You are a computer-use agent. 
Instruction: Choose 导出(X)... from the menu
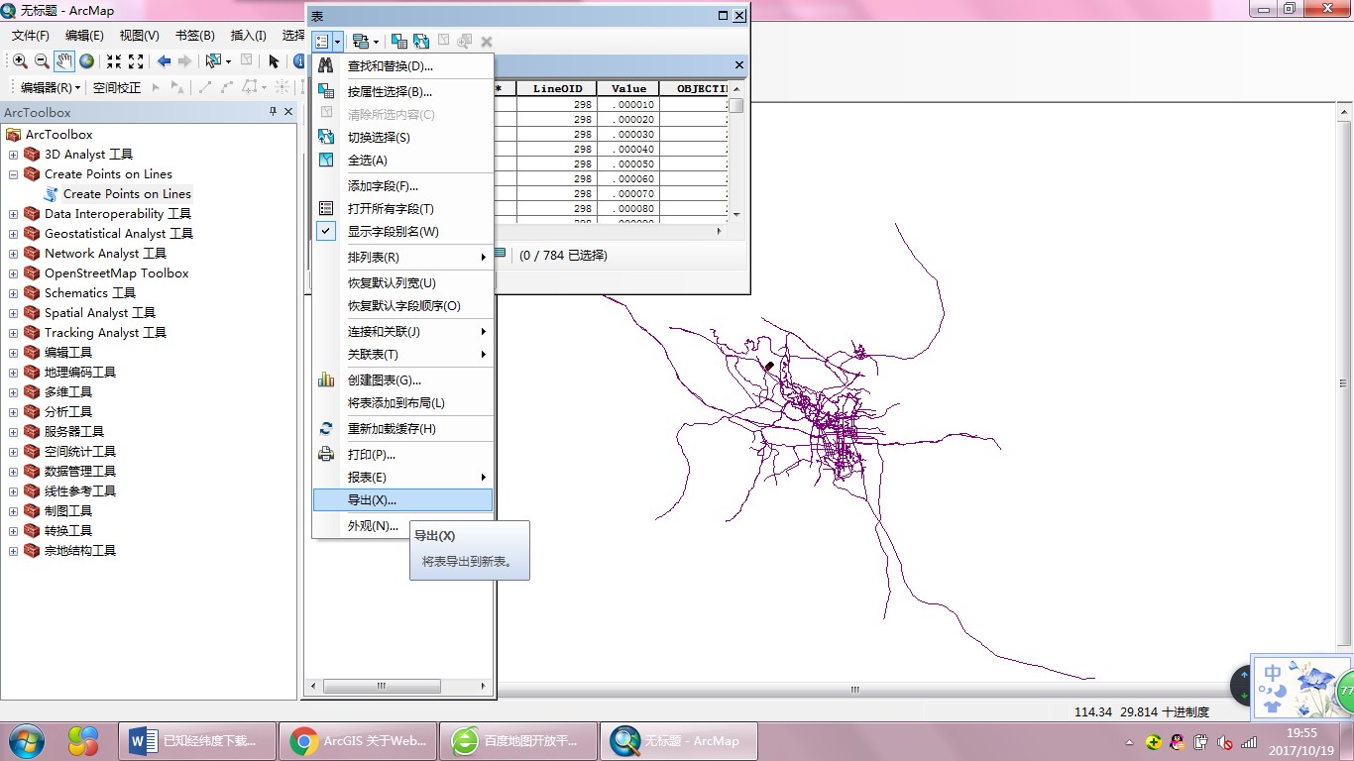pyautogui.click(x=402, y=500)
